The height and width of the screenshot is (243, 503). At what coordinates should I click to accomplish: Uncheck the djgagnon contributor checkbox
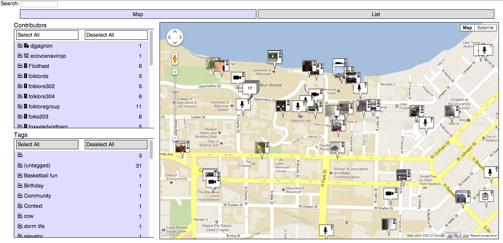tap(20, 46)
